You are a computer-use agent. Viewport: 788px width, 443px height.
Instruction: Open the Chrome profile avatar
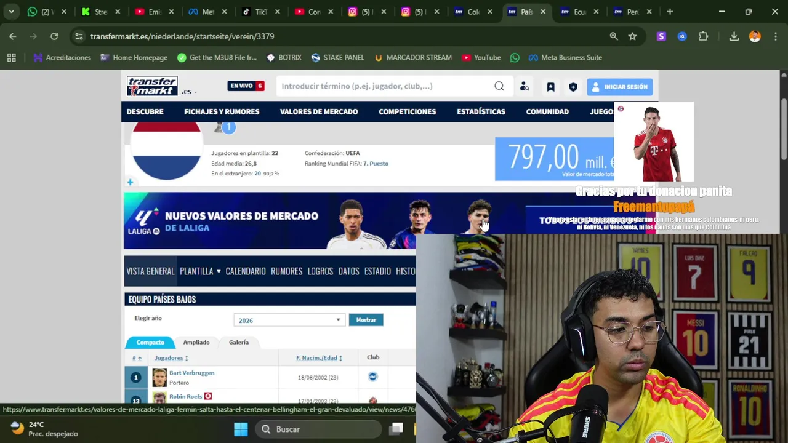tap(755, 36)
